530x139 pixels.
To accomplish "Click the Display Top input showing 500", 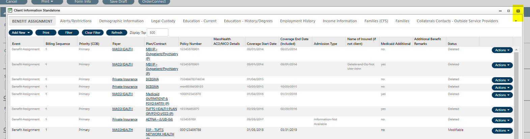I will coord(158,33).
